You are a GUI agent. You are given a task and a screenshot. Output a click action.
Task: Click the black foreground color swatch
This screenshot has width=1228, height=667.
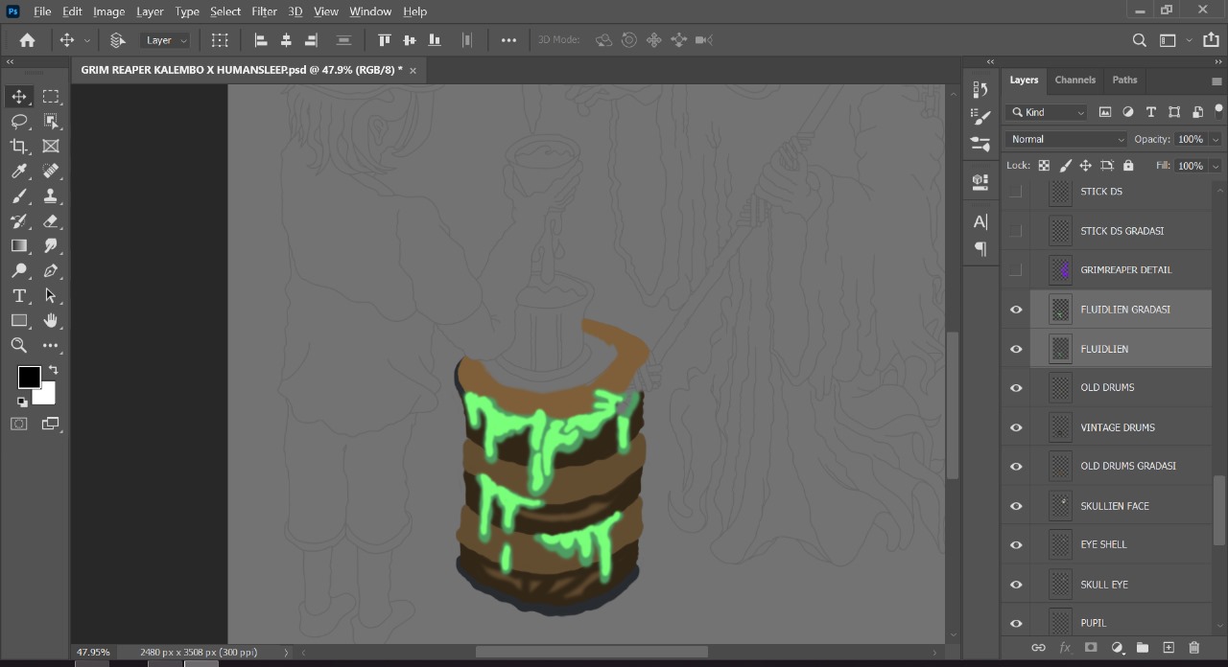(x=28, y=377)
